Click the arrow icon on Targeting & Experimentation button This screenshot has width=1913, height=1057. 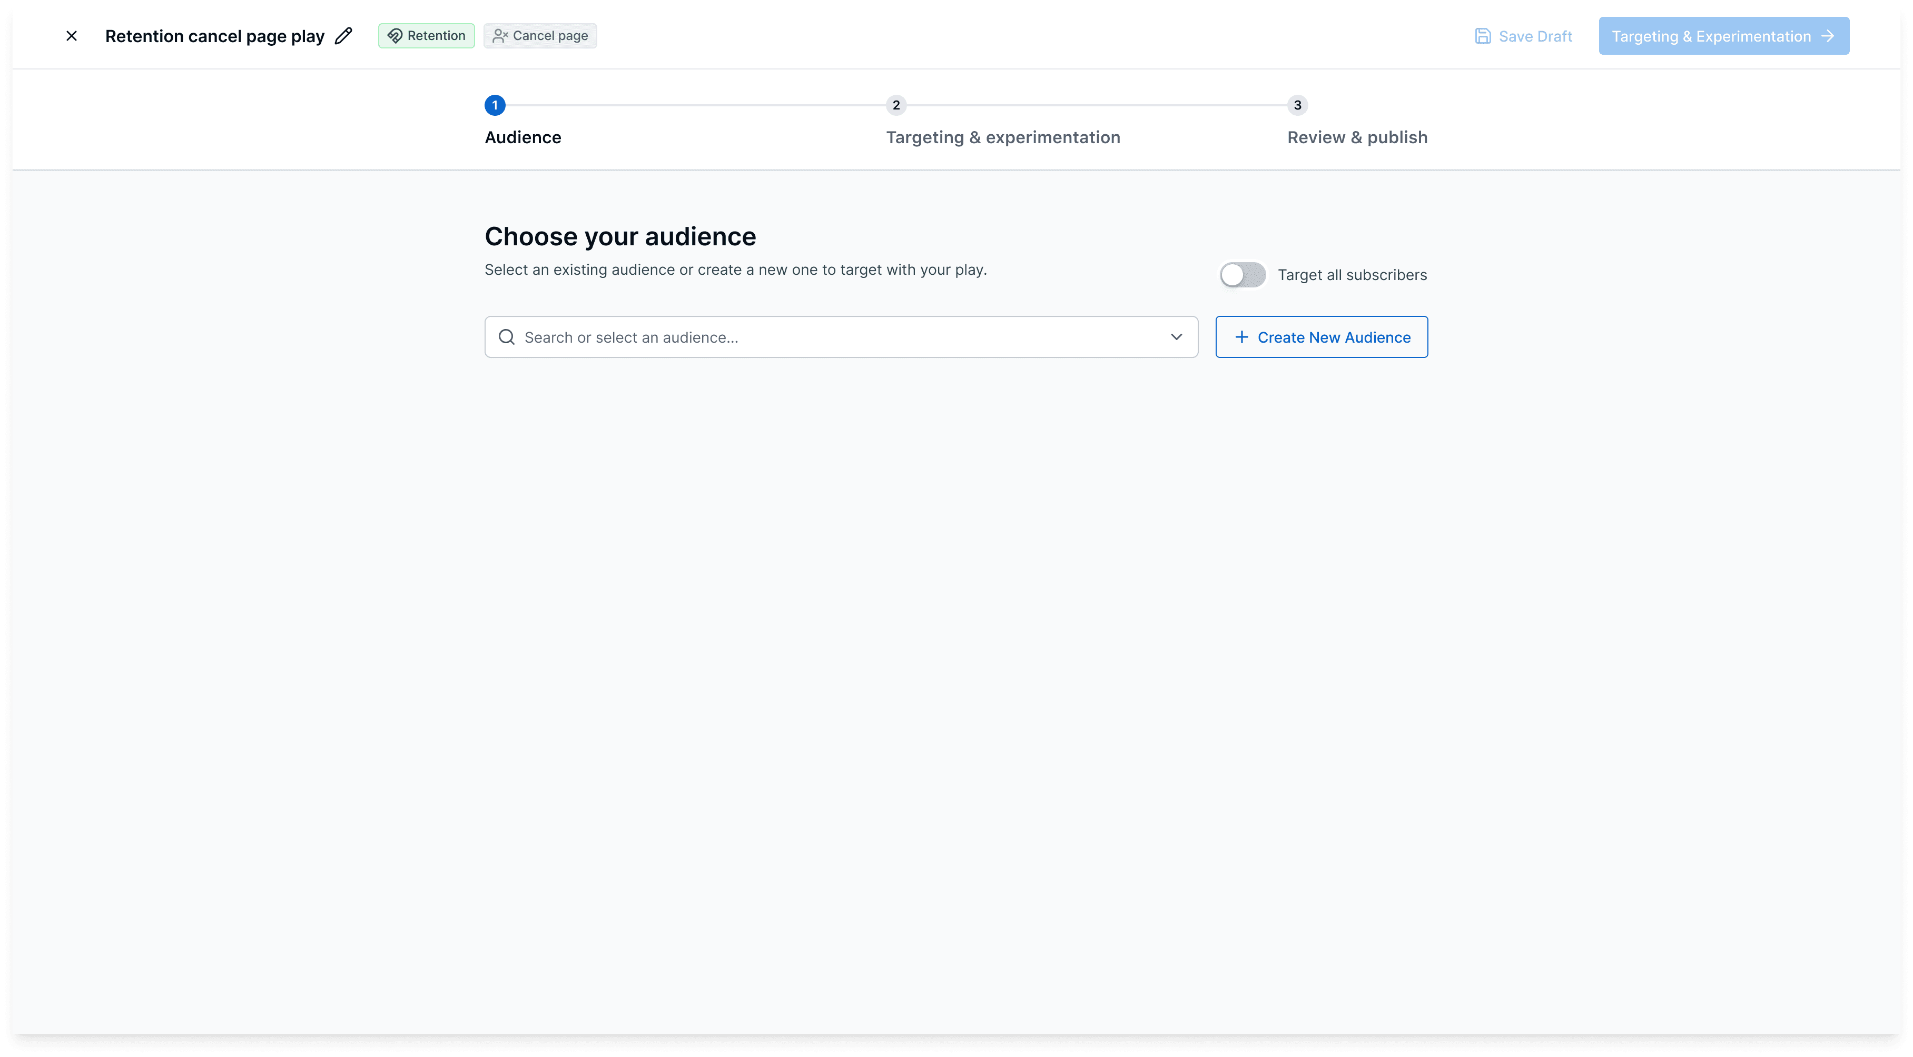[x=1828, y=36]
